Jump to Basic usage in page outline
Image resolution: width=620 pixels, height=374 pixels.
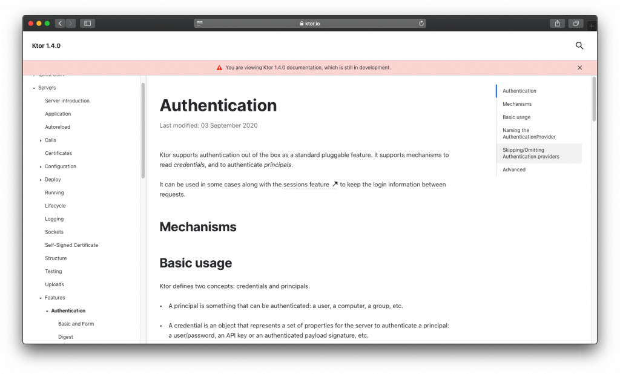516,117
